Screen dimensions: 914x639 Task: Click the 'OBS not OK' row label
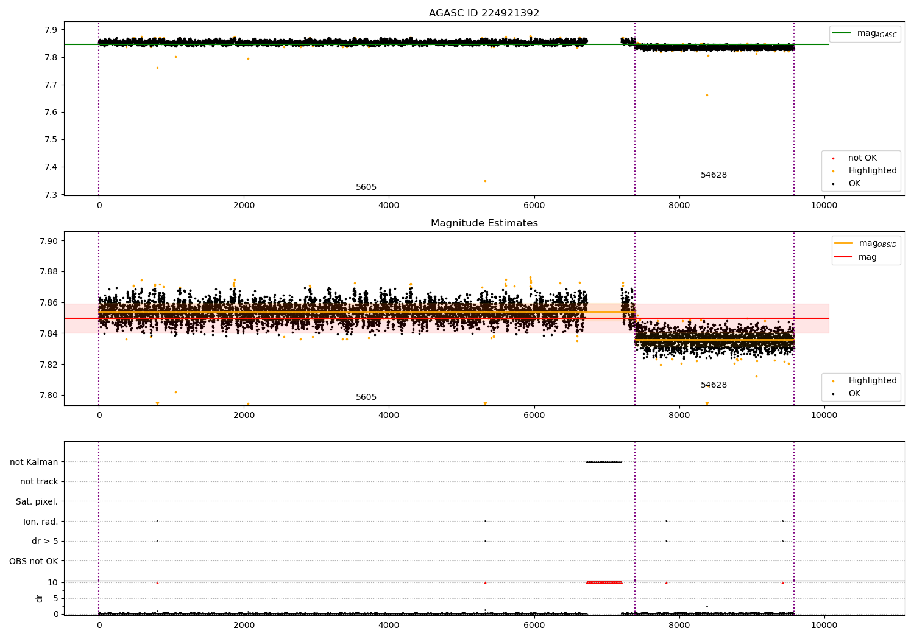coord(34,561)
